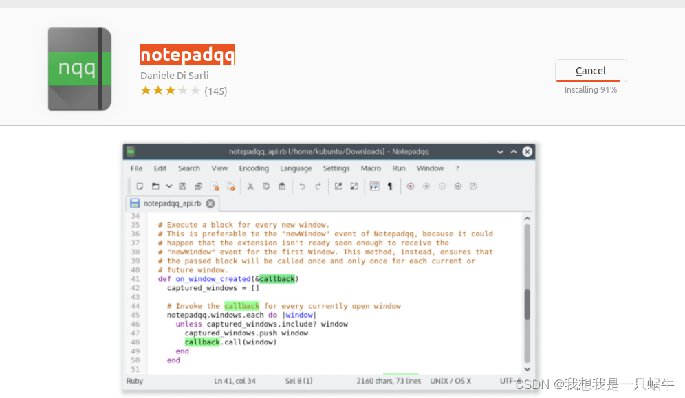Click UNIX / OS X line-ending label
This screenshot has width=685, height=398.
point(450,381)
